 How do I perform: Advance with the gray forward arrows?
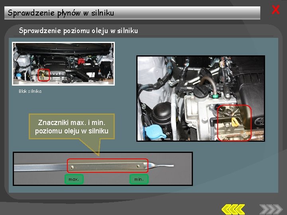tap(271, 209)
